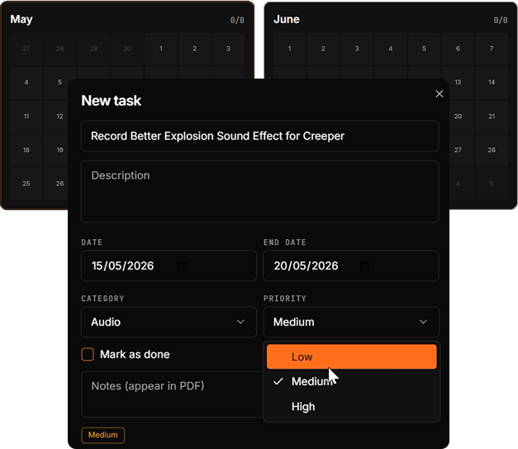
Task: Collapse the Priority dropdown showing Medium
Action: click(x=351, y=322)
